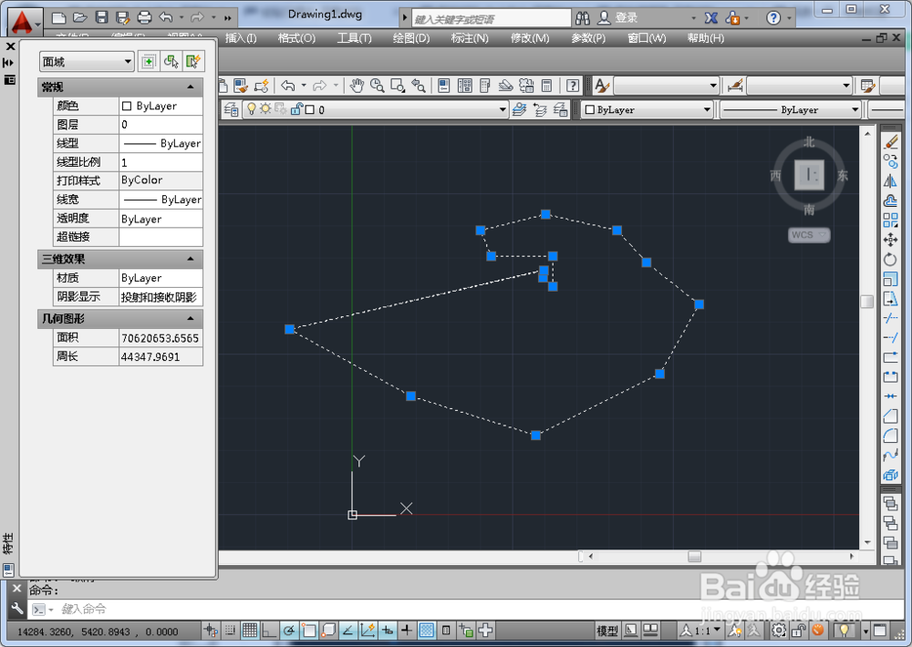Click the Save icon in the quick access toolbar
The image size is (912, 647).
coord(102,17)
